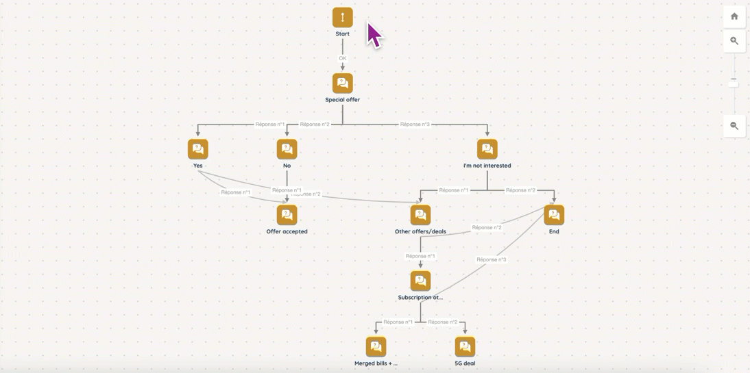The image size is (750, 373).
Task: Select the Yes response node
Action: pos(197,149)
